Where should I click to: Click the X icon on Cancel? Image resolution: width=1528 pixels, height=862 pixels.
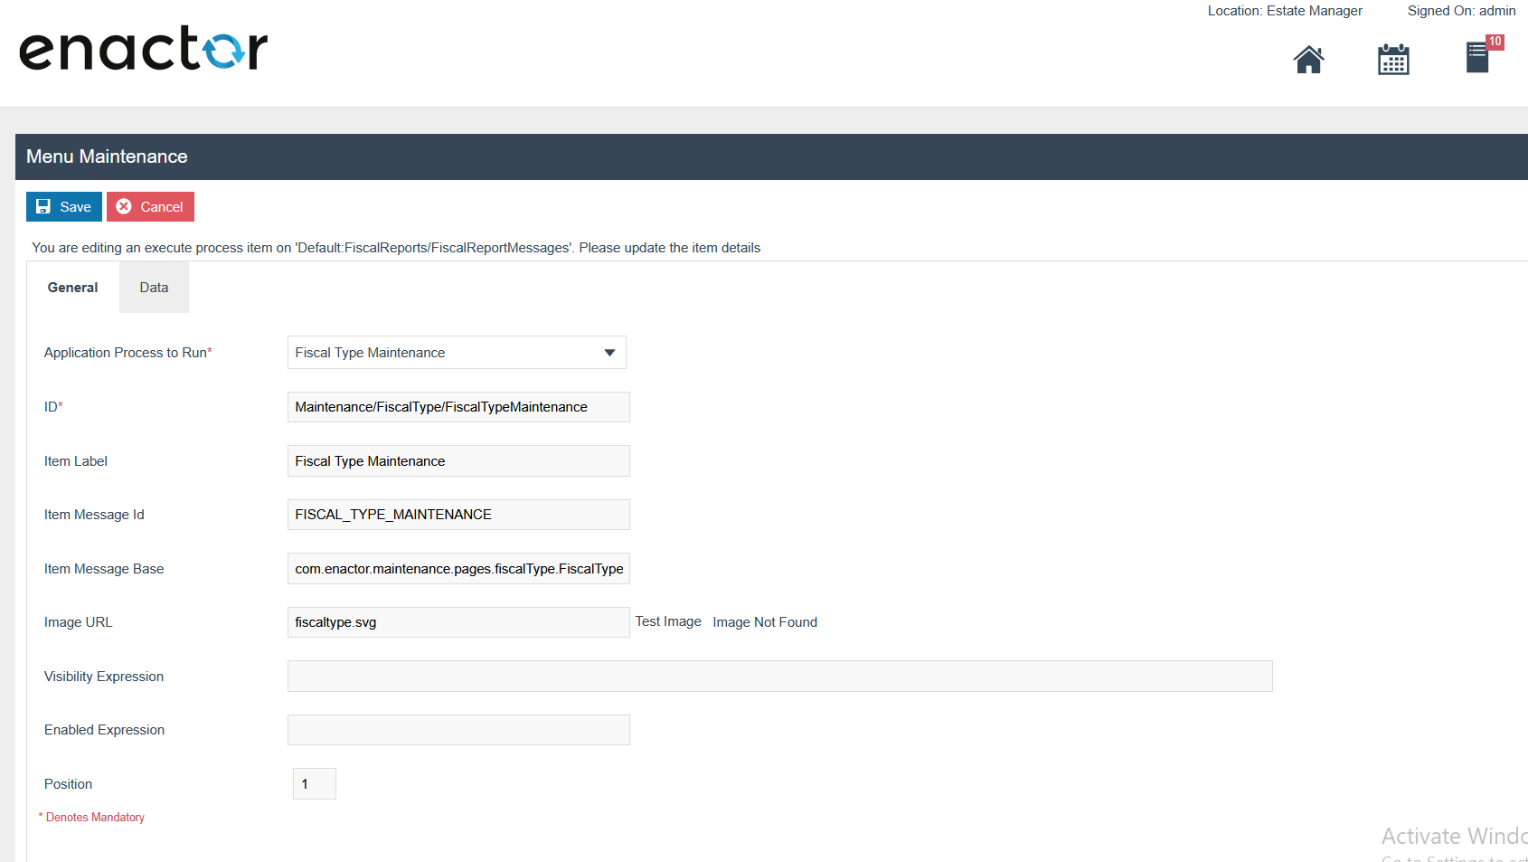pyautogui.click(x=124, y=207)
